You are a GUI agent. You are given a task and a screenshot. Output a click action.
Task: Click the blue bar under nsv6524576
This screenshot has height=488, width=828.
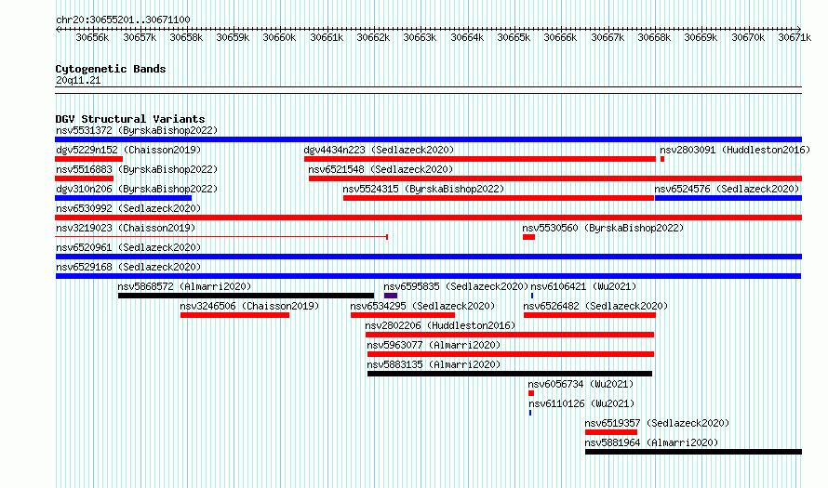728,198
